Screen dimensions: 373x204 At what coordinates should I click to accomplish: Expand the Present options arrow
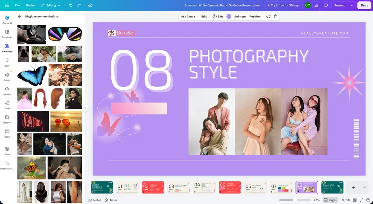click(352, 5)
